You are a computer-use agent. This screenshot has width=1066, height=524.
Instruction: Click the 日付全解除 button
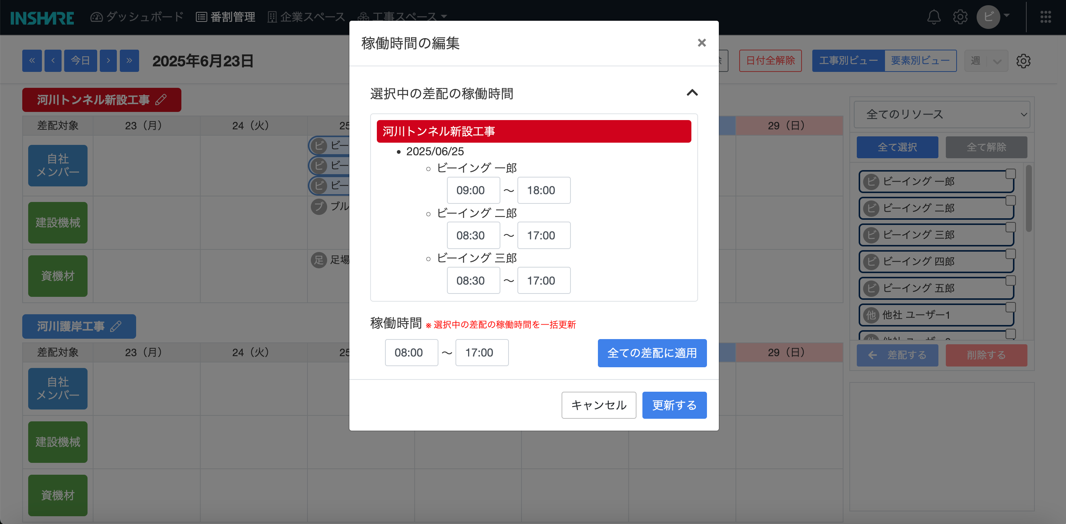point(770,61)
